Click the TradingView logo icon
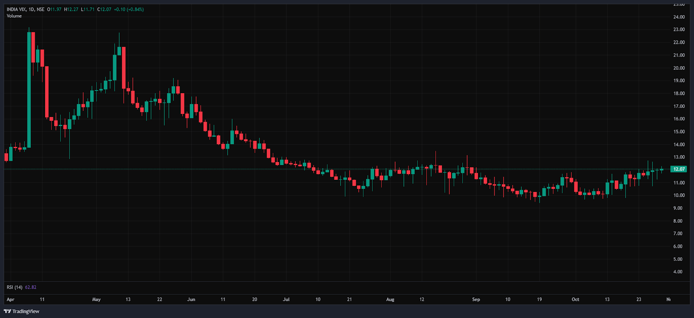The image size is (694, 318). (7, 311)
